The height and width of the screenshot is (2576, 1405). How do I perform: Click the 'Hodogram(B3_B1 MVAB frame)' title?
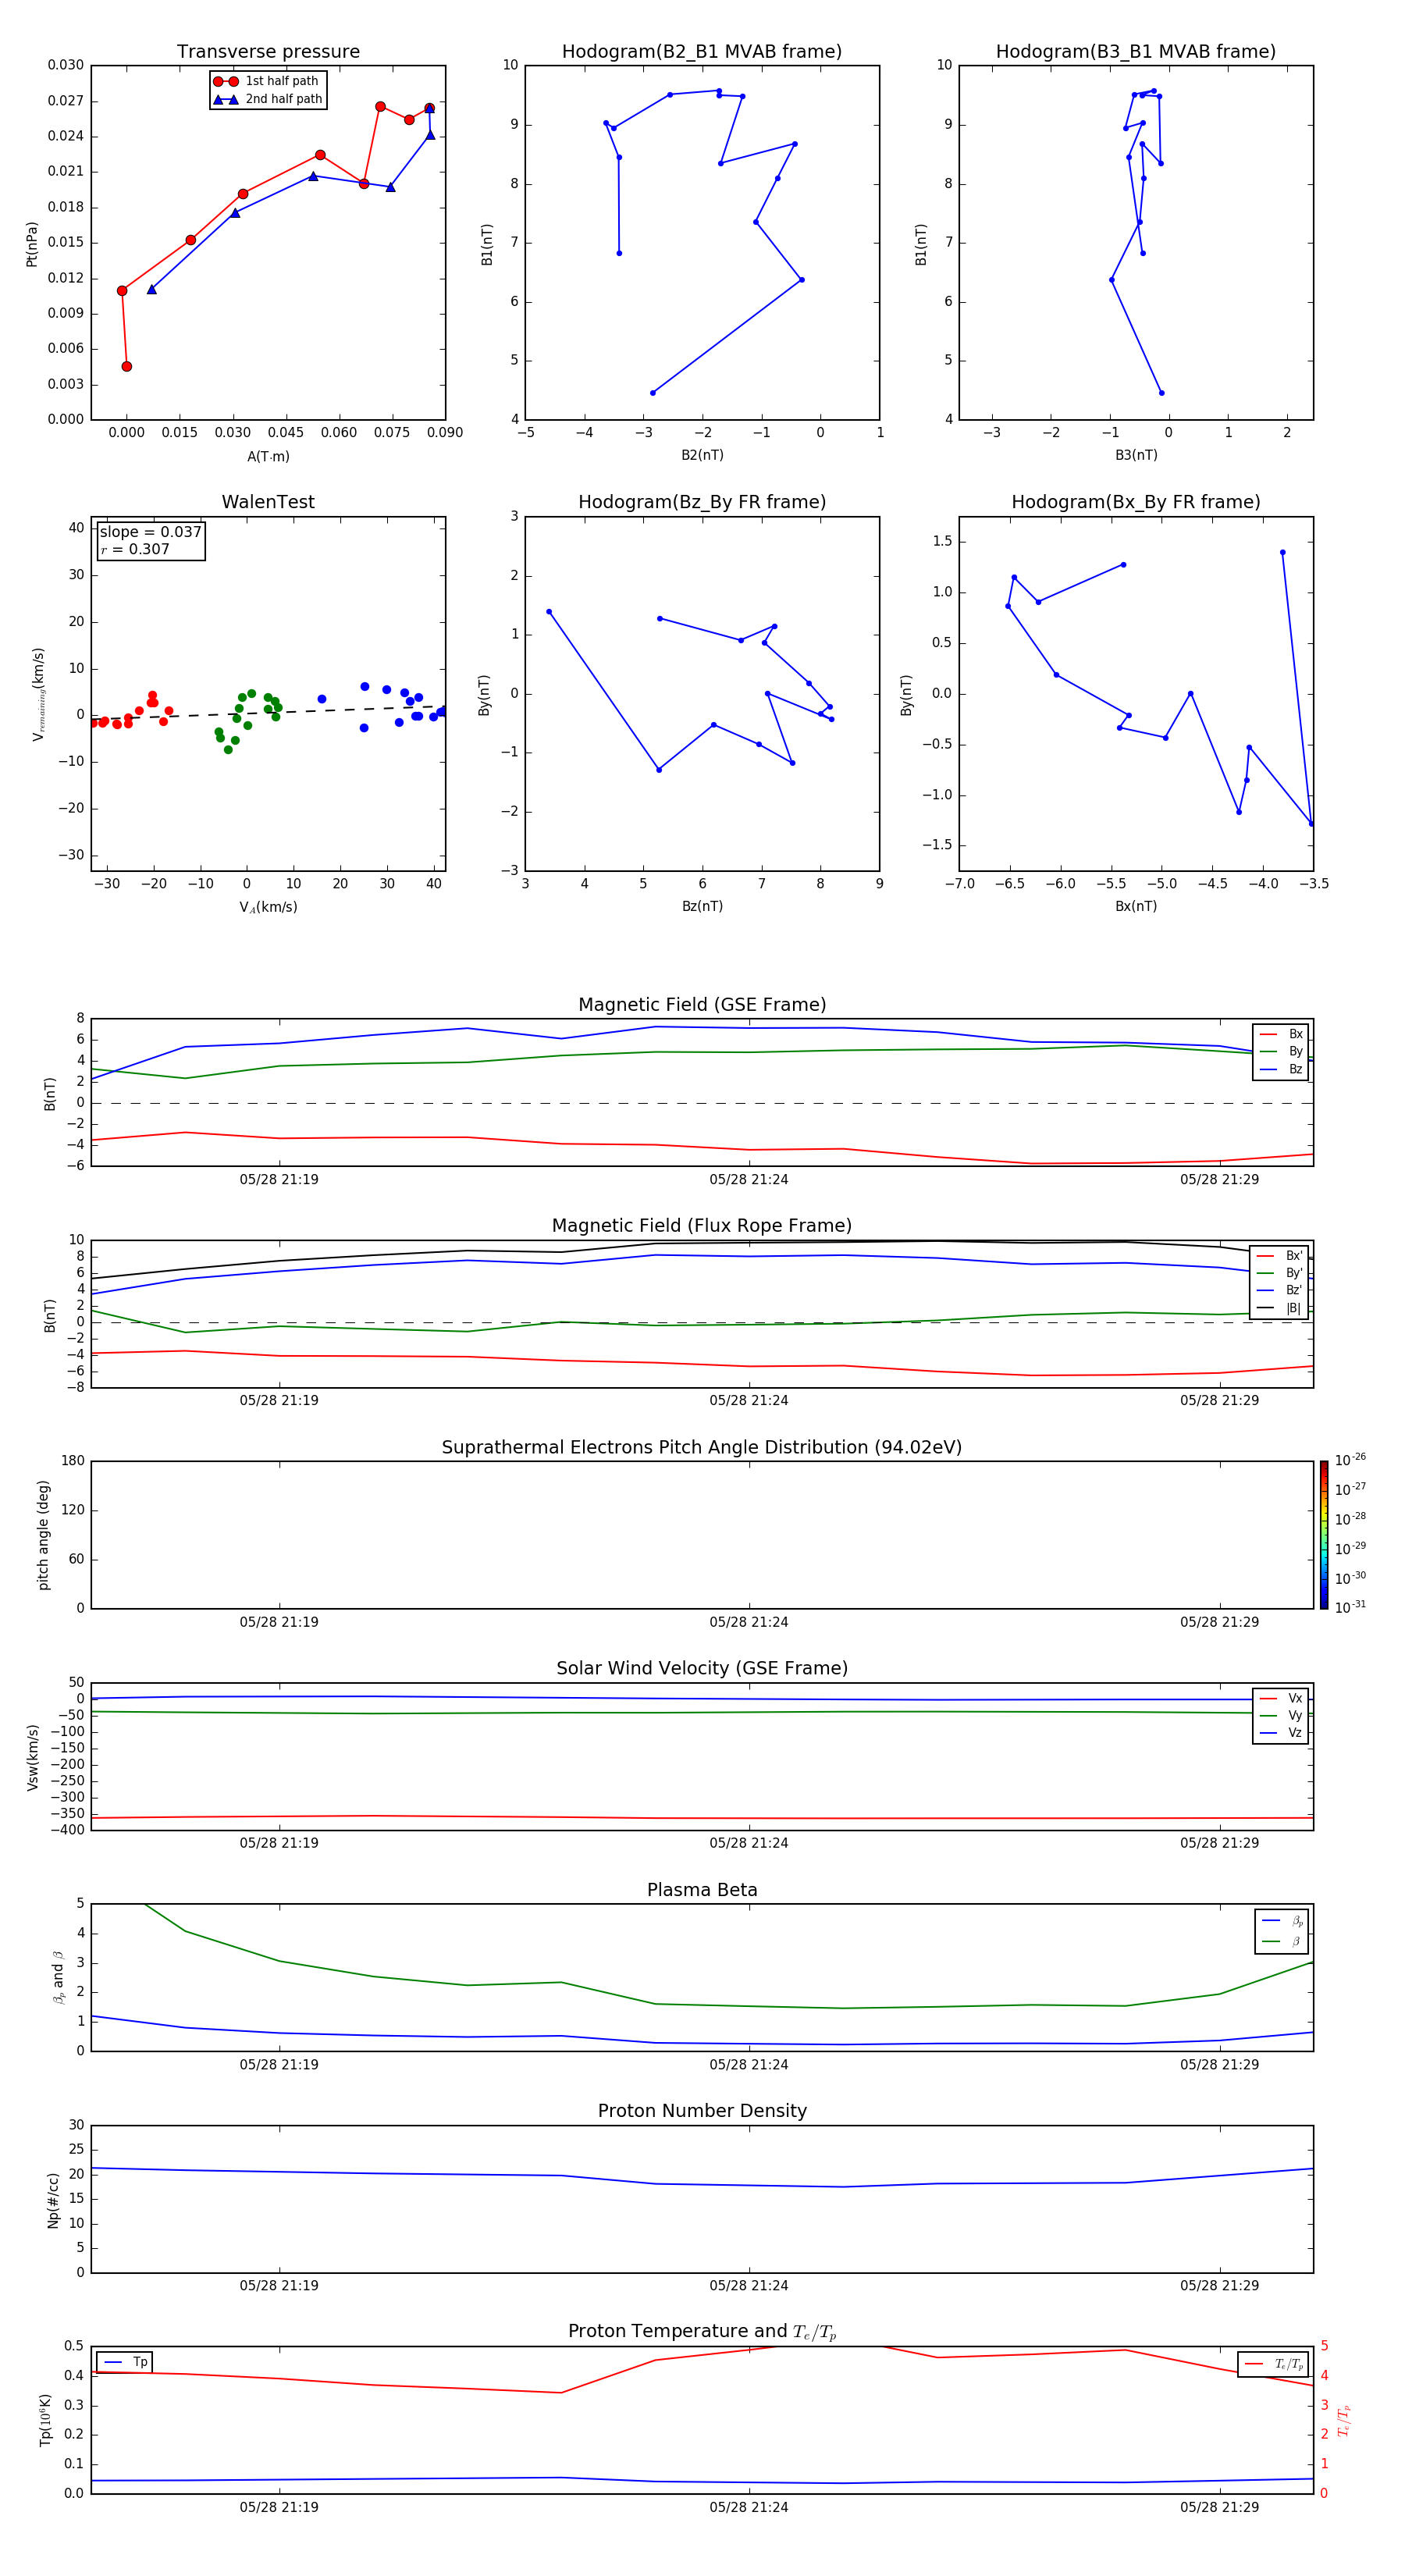point(1136,51)
